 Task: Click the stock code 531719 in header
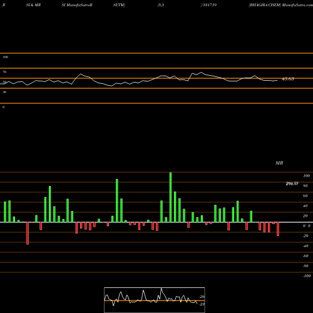point(209,5)
